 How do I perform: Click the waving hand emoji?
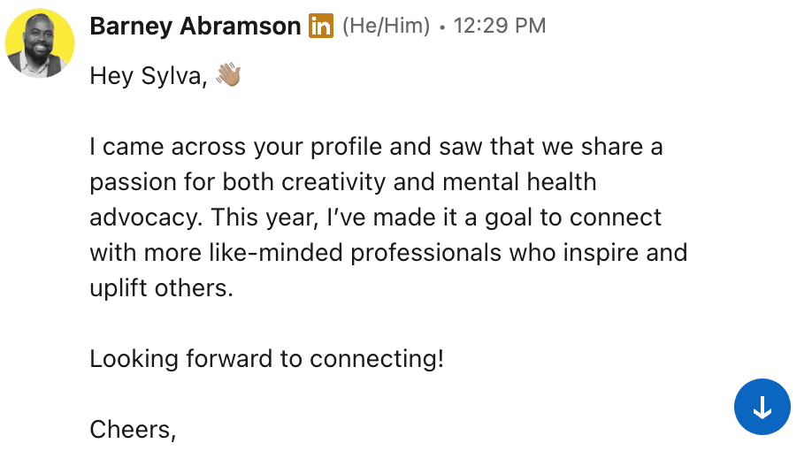(x=228, y=77)
